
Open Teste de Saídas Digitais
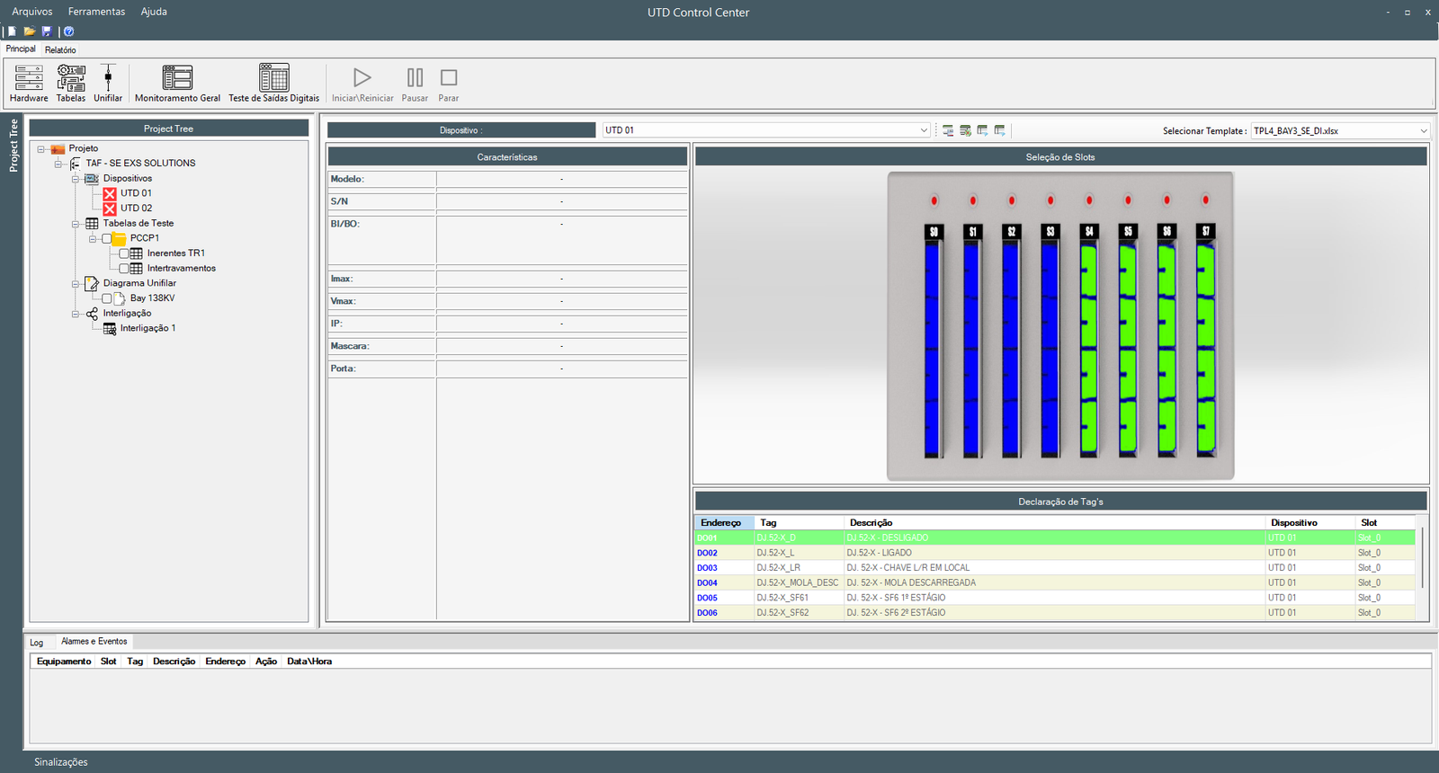[x=273, y=84]
